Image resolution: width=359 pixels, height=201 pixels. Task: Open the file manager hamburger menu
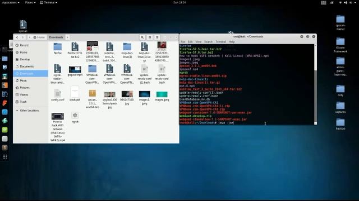157,37
